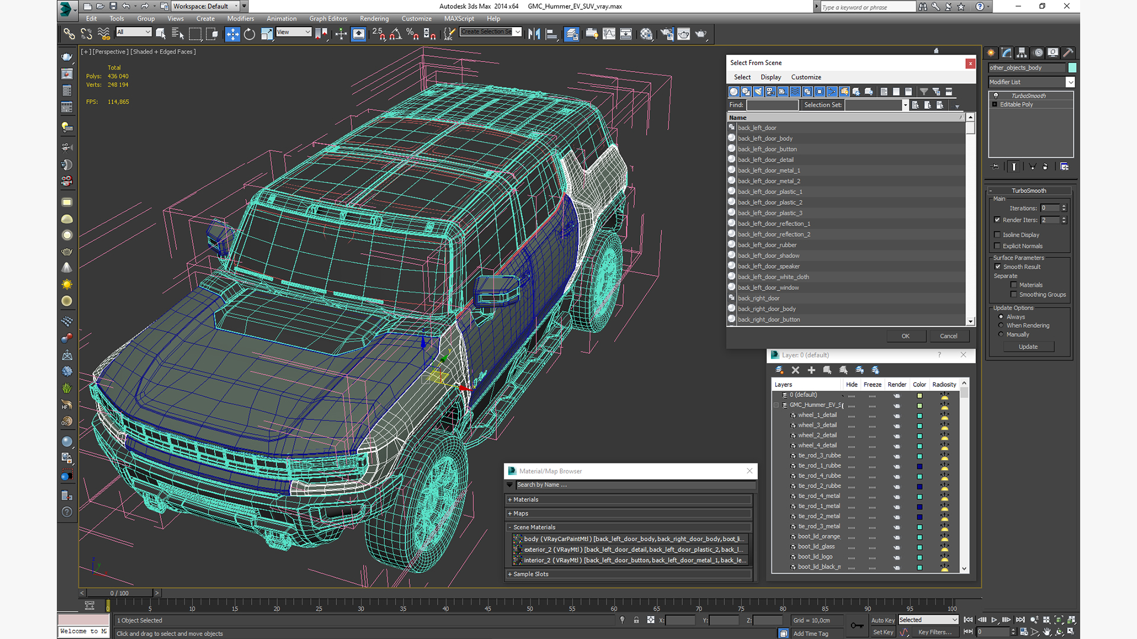The image size is (1137, 639).
Task: Open Selection Set dropdown in Select From Scene
Action: [905, 105]
